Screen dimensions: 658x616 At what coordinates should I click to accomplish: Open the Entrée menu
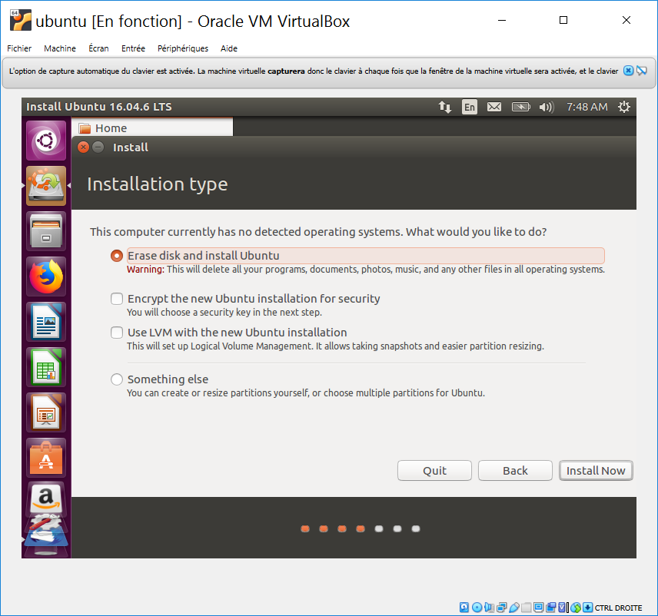pyautogui.click(x=134, y=48)
